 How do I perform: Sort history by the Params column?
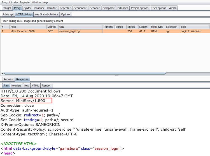pos(109,27)
